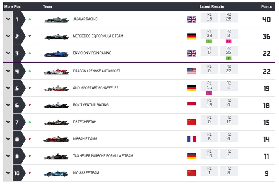Click the UK flag beside Jaguar Racing
The image size is (279, 185).
pyautogui.click(x=192, y=19)
